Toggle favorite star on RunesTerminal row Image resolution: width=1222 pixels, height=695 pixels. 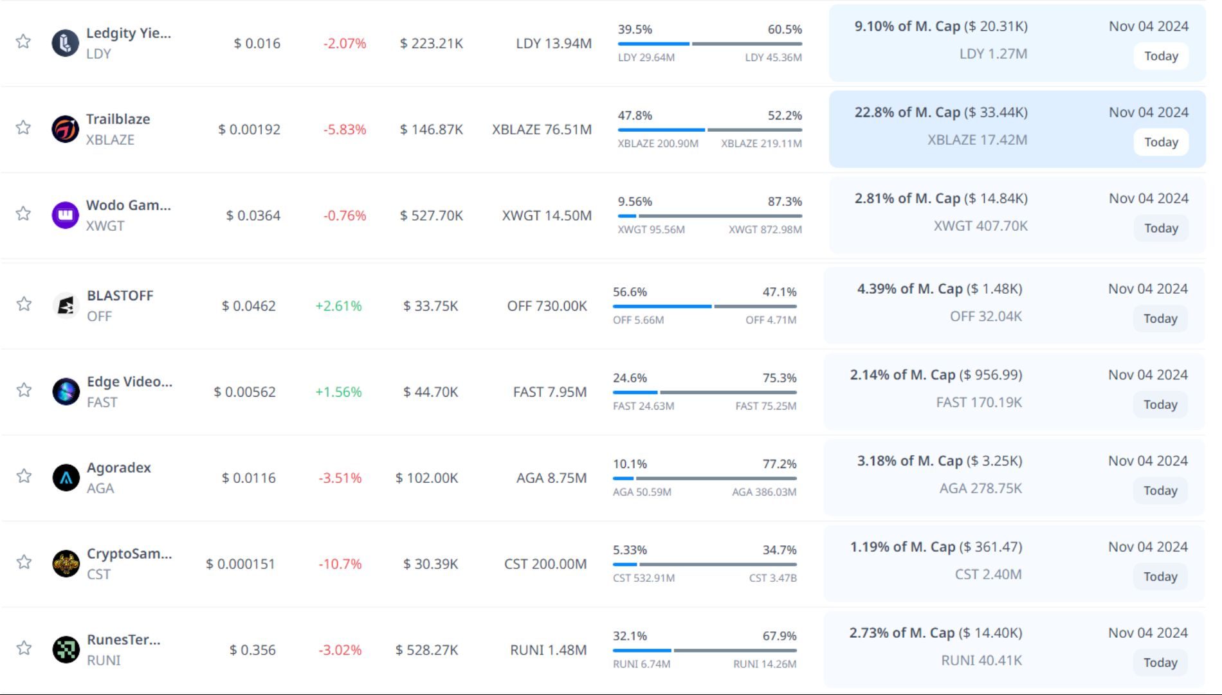point(24,647)
